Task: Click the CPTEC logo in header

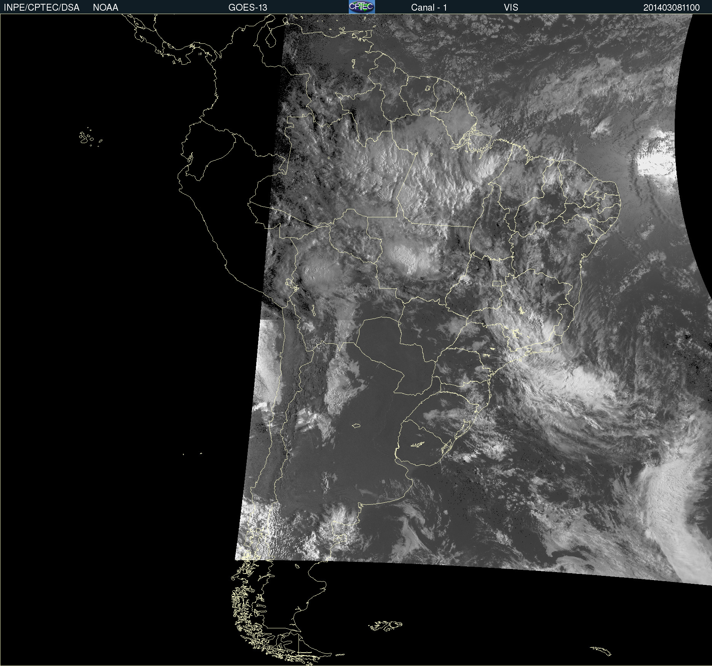Action: (362, 7)
